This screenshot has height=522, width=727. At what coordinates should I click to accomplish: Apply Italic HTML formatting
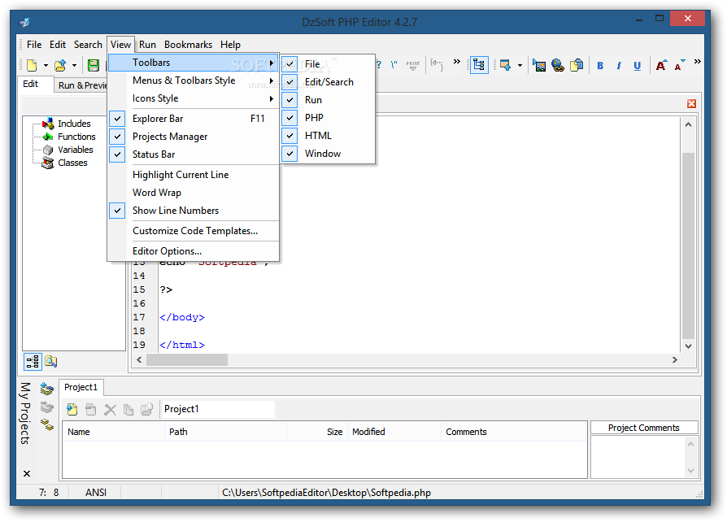pyautogui.click(x=619, y=66)
